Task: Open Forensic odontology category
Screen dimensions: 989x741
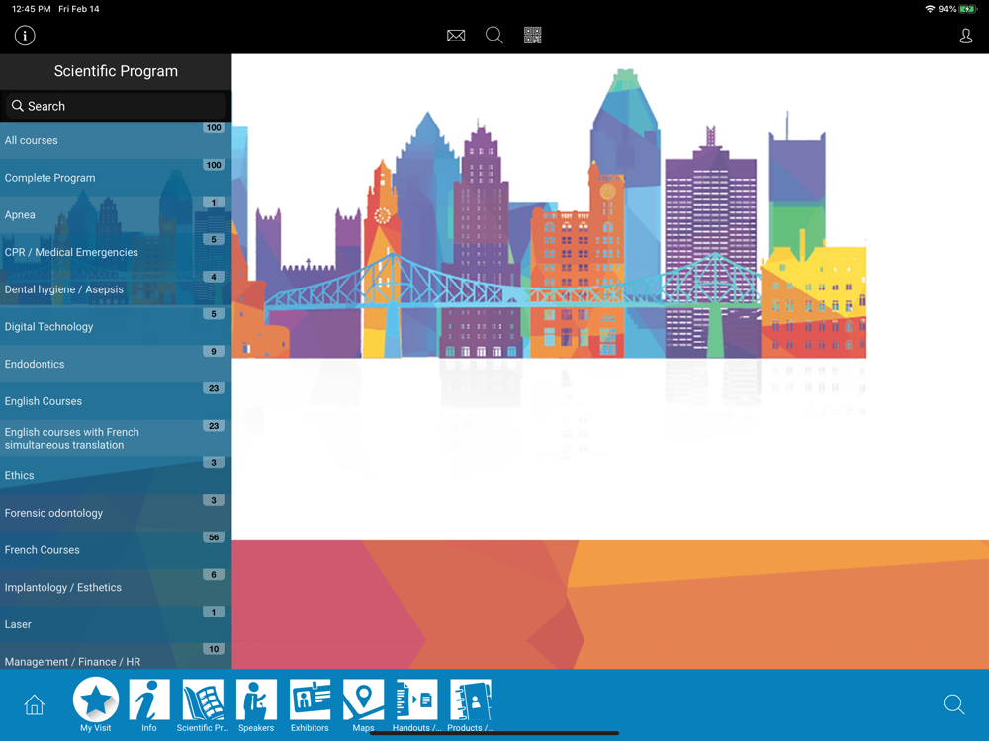Action: coord(116,512)
